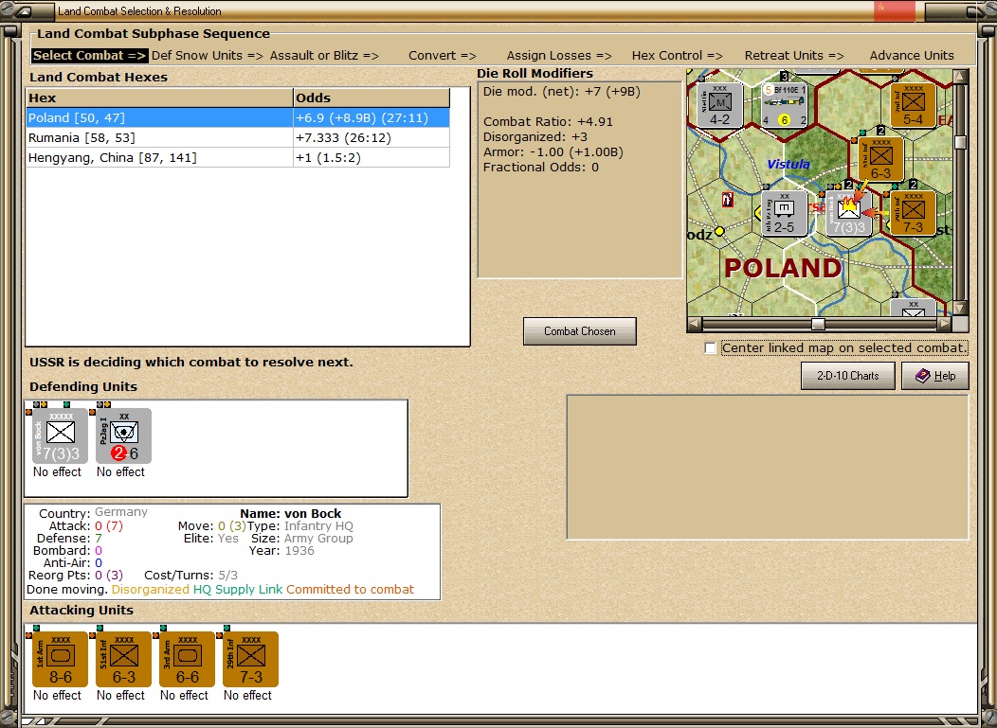Click Hex column header
Screen dimensions: 997x728
click(159, 98)
